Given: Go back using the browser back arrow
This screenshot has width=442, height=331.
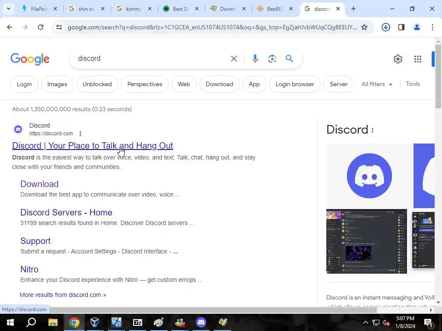Looking at the screenshot, I should pos(9,27).
